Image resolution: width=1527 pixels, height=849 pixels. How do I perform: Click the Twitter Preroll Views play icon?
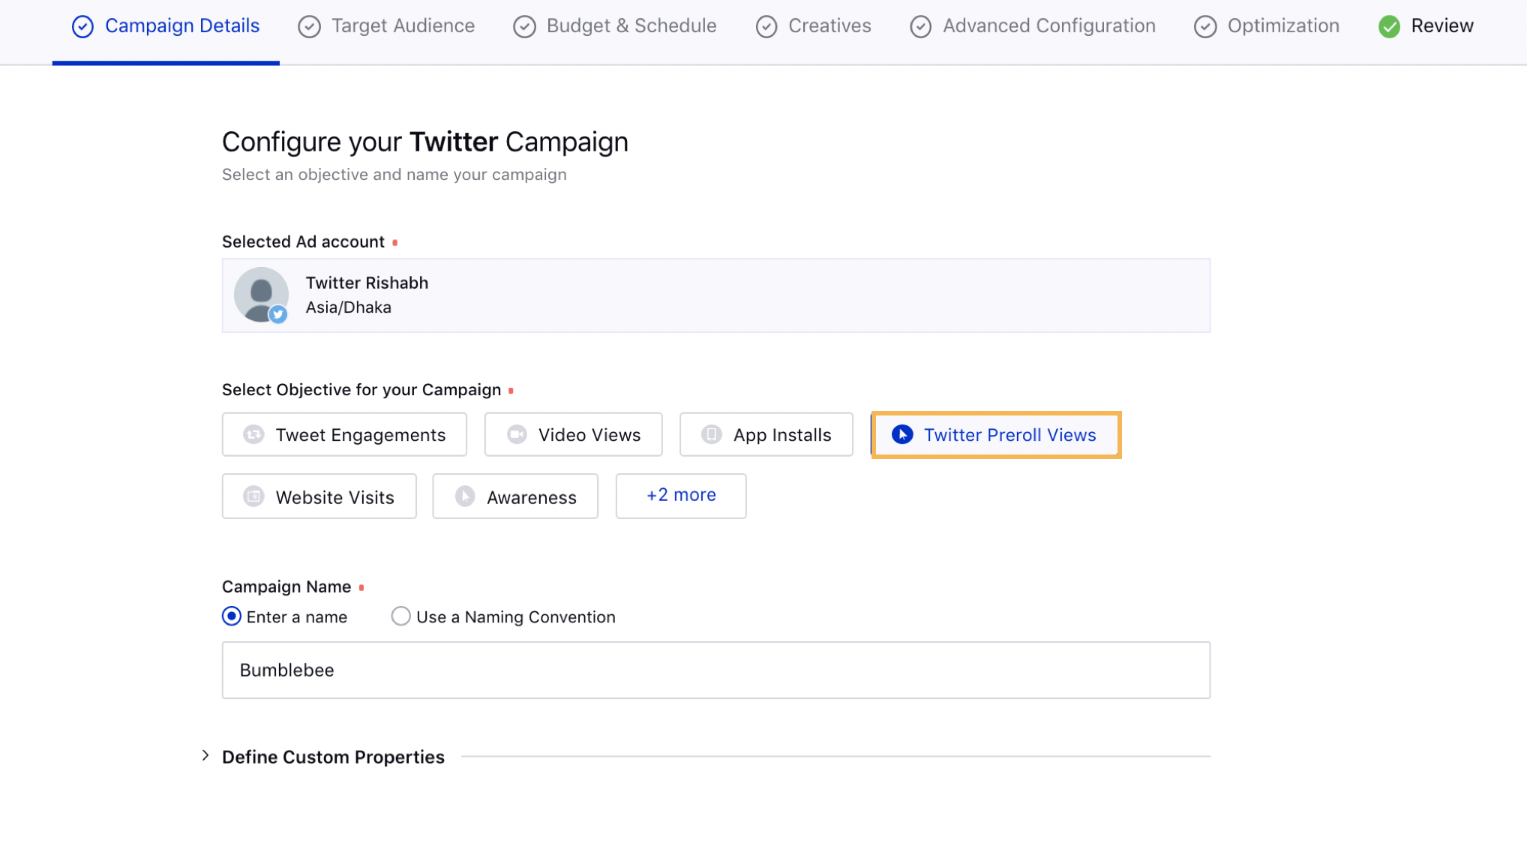[902, 434]
